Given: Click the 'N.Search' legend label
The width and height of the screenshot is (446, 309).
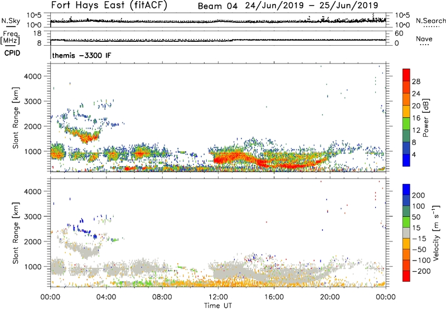Looking at the screenshot, I should pos(430,21).
